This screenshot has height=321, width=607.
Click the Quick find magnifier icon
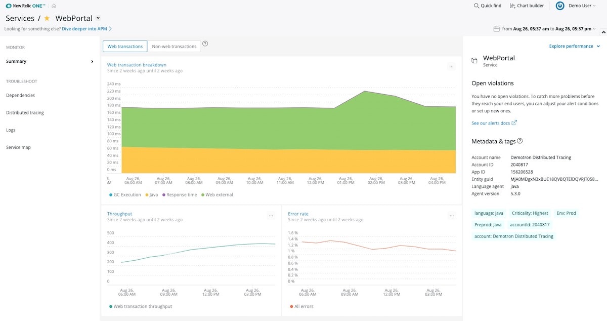[476, 6]
